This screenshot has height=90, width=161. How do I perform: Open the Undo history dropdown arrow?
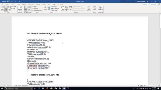16,1
